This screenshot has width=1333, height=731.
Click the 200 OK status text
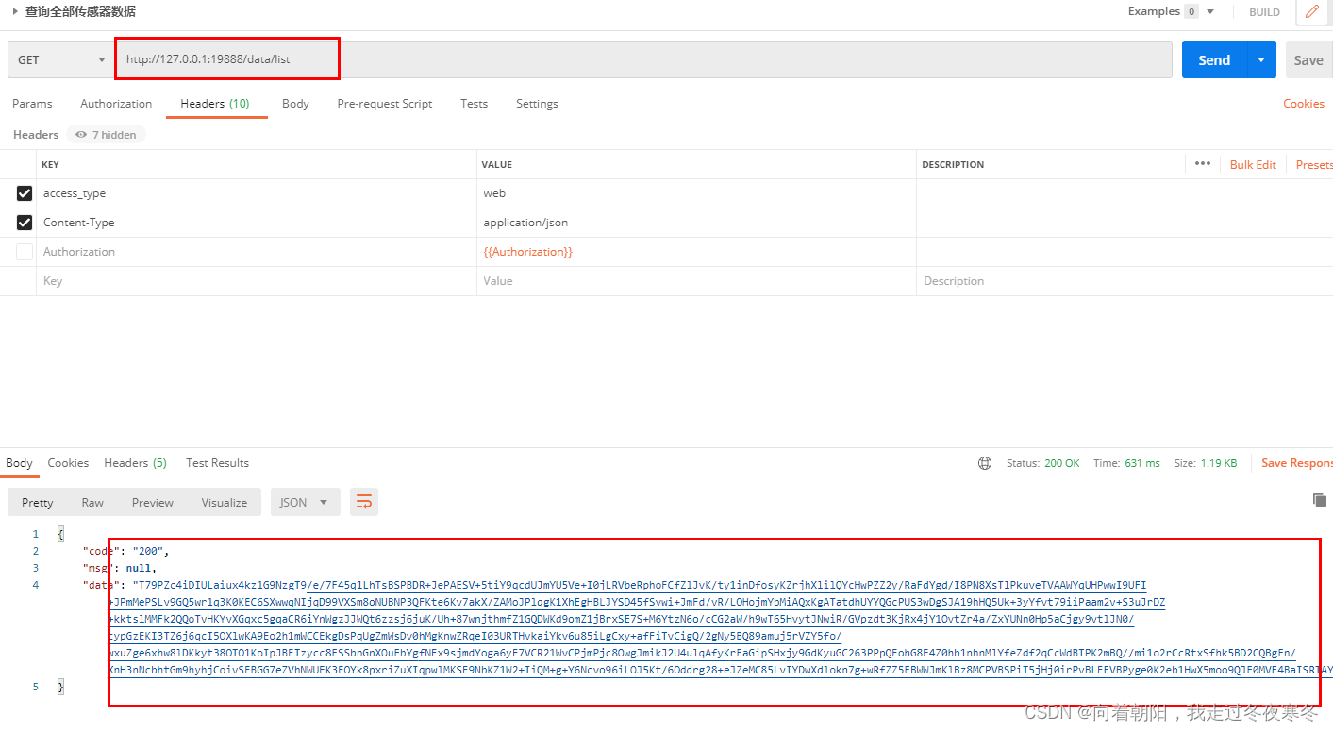tap(1062, 463)
